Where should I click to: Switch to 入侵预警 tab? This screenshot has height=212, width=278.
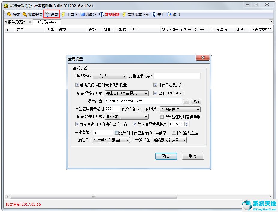pyautogui.click(x=47, y=22)
